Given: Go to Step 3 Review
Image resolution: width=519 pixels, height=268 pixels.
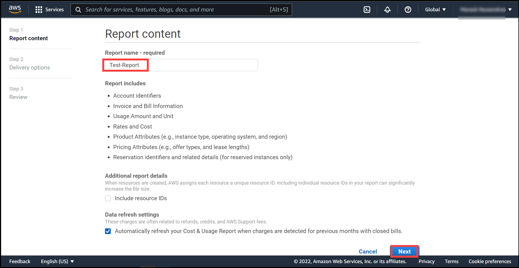Looking at the screenshot, I should [18, 97].
